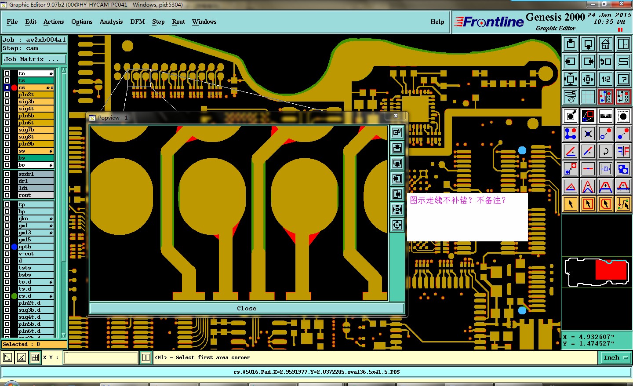The width and height of the screenshot is (633, 386).
Task: Open the DFM menu
Action: pyautogui.click(x=138, y=22)
